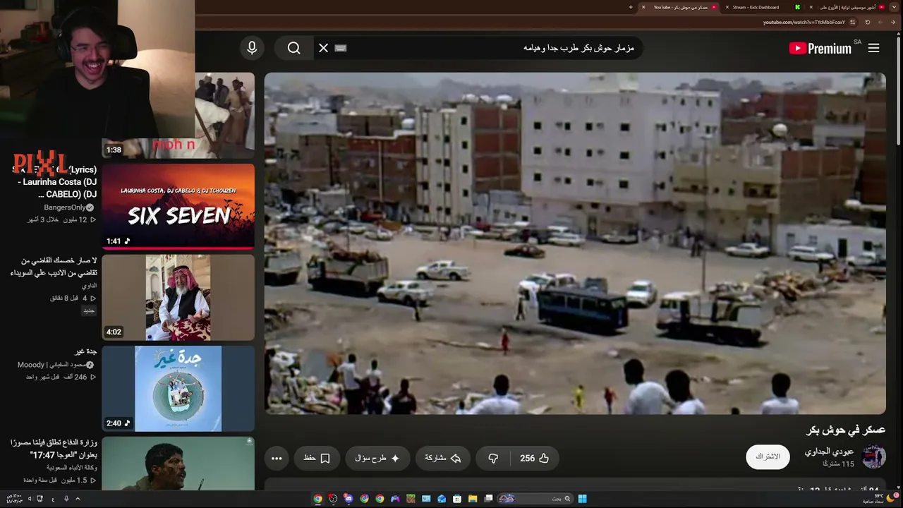This screenshot has width=903, height=508.
Task: Like the video showing 256 likes
Action: [x=535, y=458]
